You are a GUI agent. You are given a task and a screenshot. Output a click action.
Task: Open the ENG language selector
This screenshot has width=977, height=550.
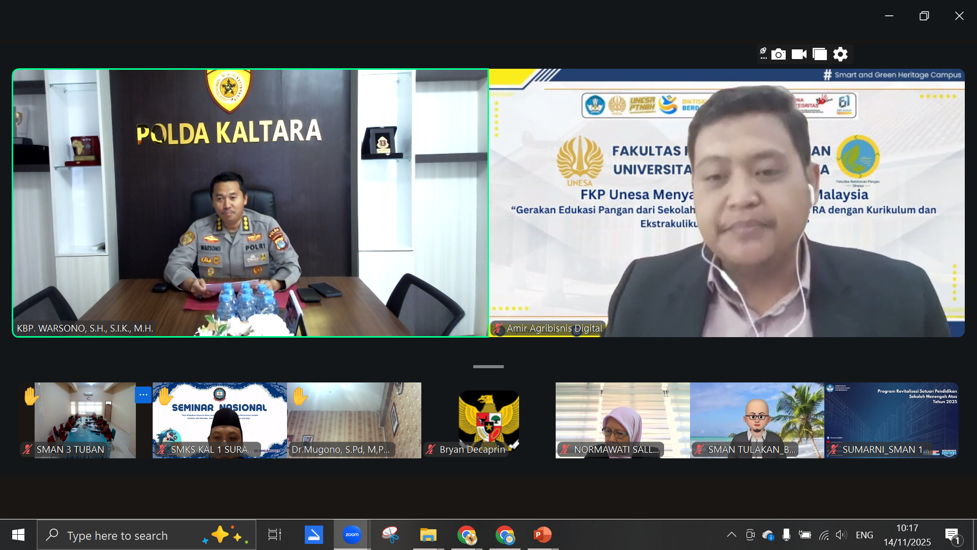point(864,535)
